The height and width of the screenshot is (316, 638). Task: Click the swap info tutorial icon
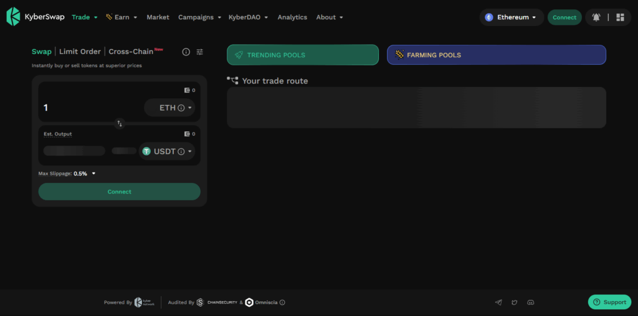[186, 52]
